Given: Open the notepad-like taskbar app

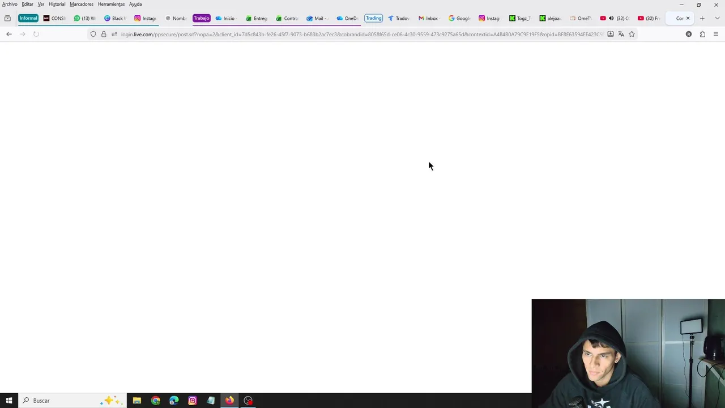Looking at the screenshot, I should point(211,401).
